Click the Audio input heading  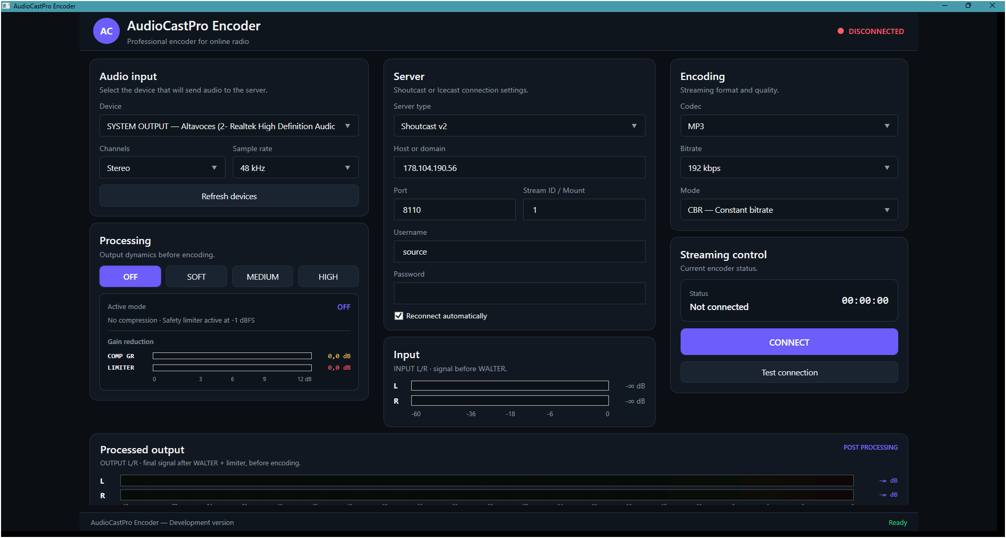click(x=128, y=76)
